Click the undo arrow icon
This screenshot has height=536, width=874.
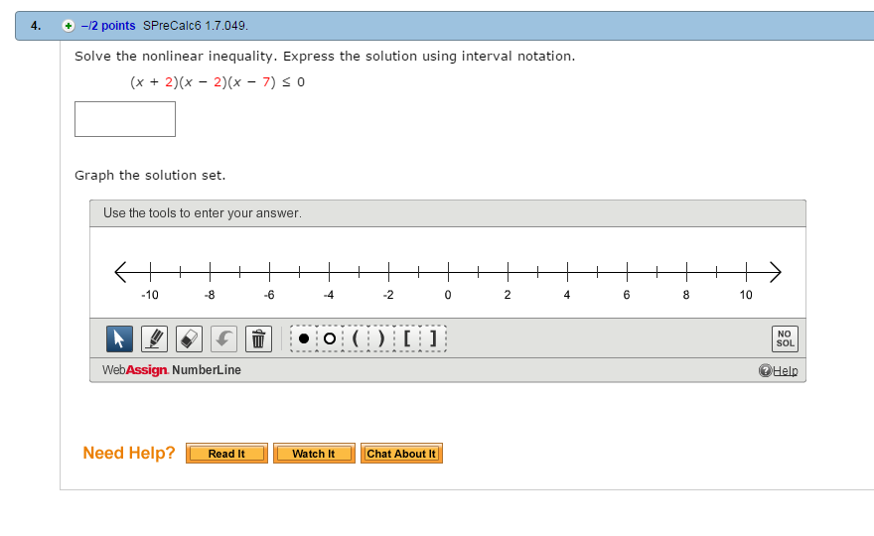(223, 338)
